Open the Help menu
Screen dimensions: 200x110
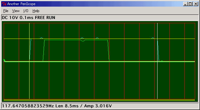[36, 11]
